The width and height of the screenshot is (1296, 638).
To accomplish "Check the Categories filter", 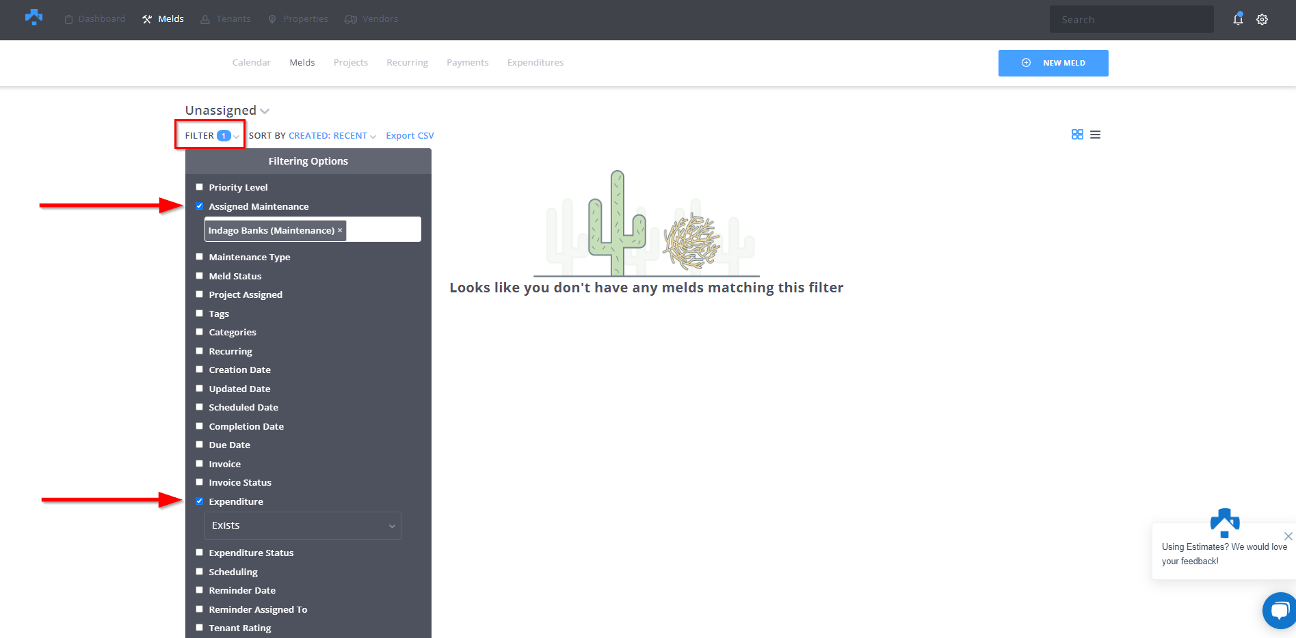I will (x=200, y=332).
